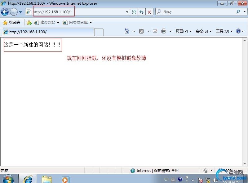Open Windows Explorer from the taskbar
Viewport: 248px width, 183px height.
point(47,179)
